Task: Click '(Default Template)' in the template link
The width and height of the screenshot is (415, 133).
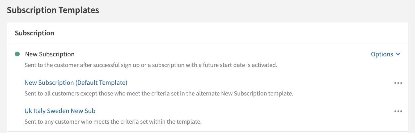Action: point(101,83)
